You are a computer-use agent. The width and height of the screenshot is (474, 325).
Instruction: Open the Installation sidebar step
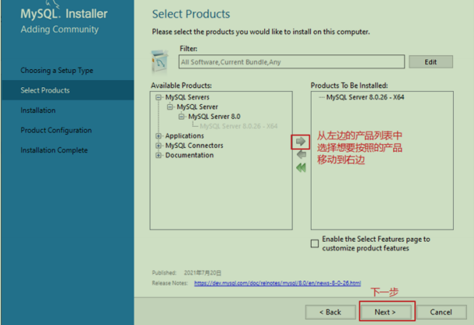pyautogui.click(x=38, y=110)
